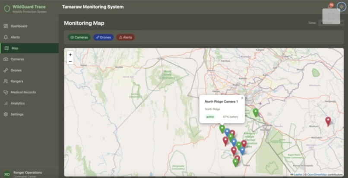Close the North Ridge Camera 1 popup

pos(242,98)
